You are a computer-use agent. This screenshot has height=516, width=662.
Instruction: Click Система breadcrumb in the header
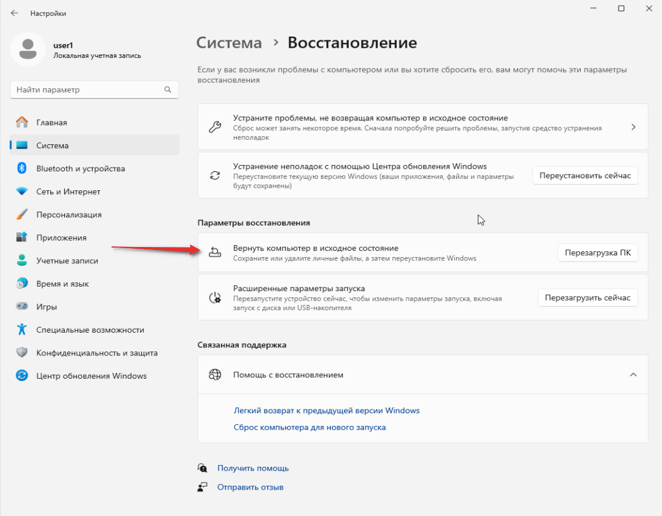(229, 43)
